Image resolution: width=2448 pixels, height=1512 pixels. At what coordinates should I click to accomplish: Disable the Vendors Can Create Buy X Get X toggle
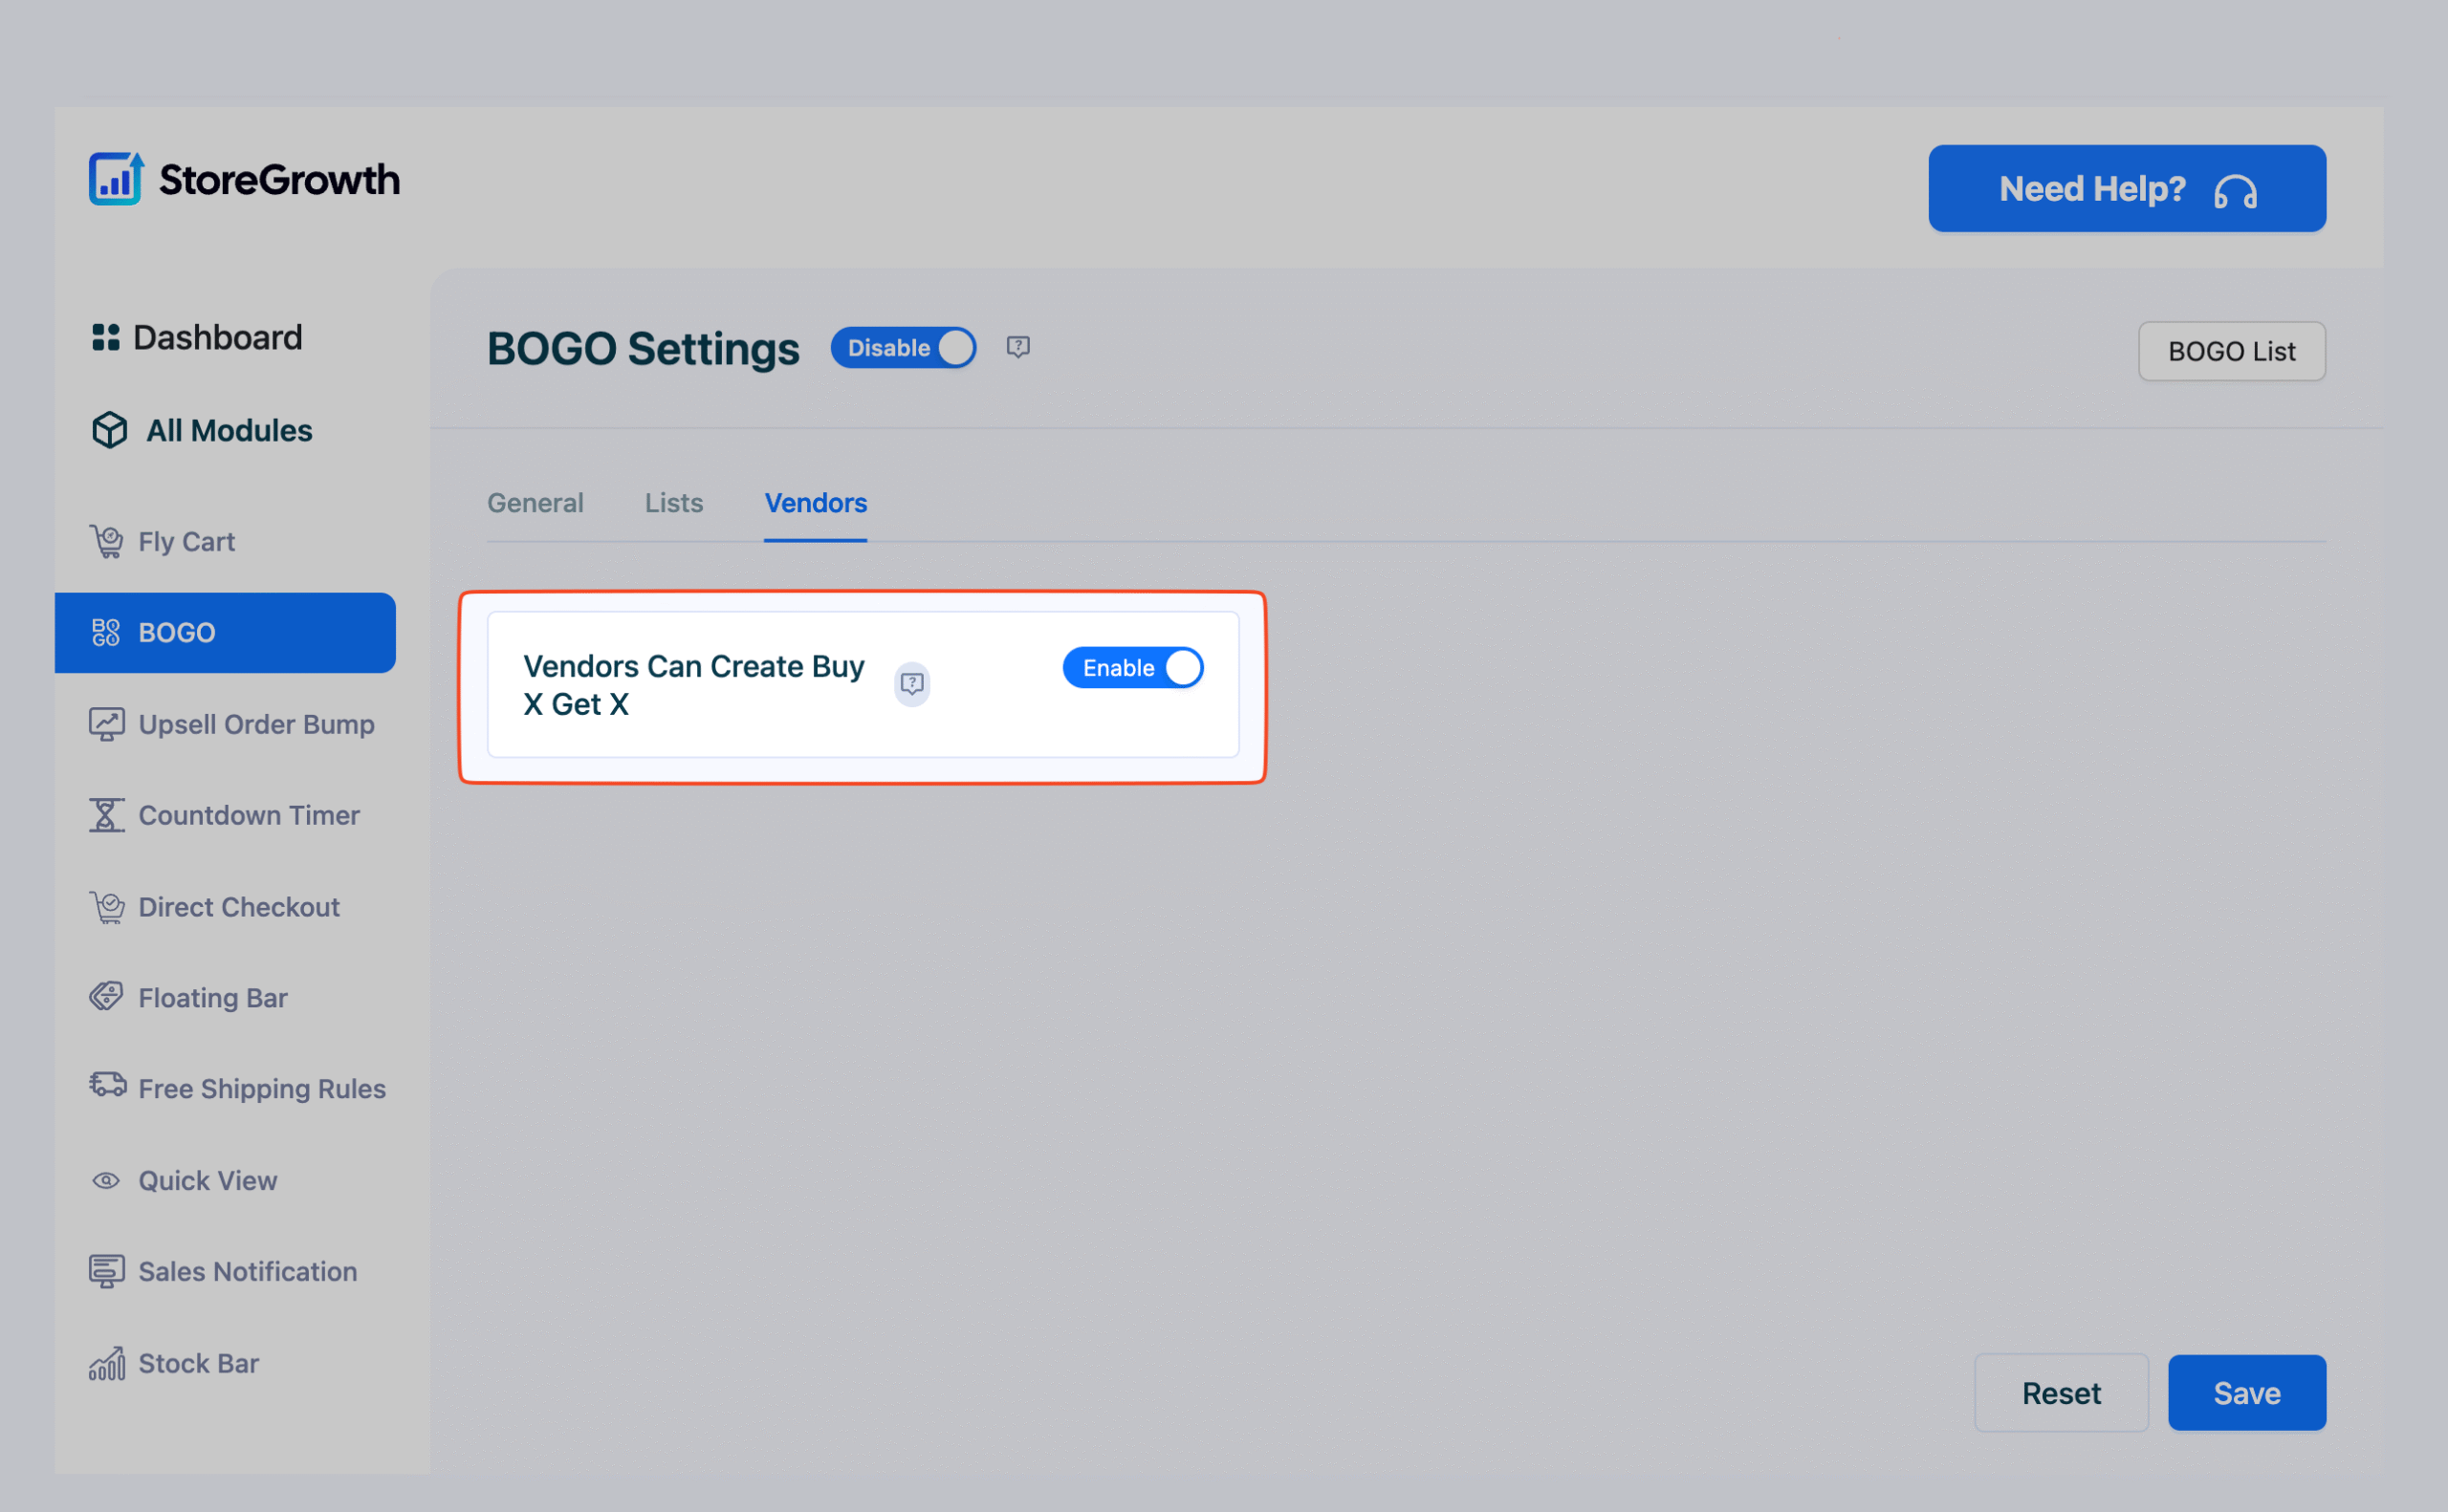1132,667
